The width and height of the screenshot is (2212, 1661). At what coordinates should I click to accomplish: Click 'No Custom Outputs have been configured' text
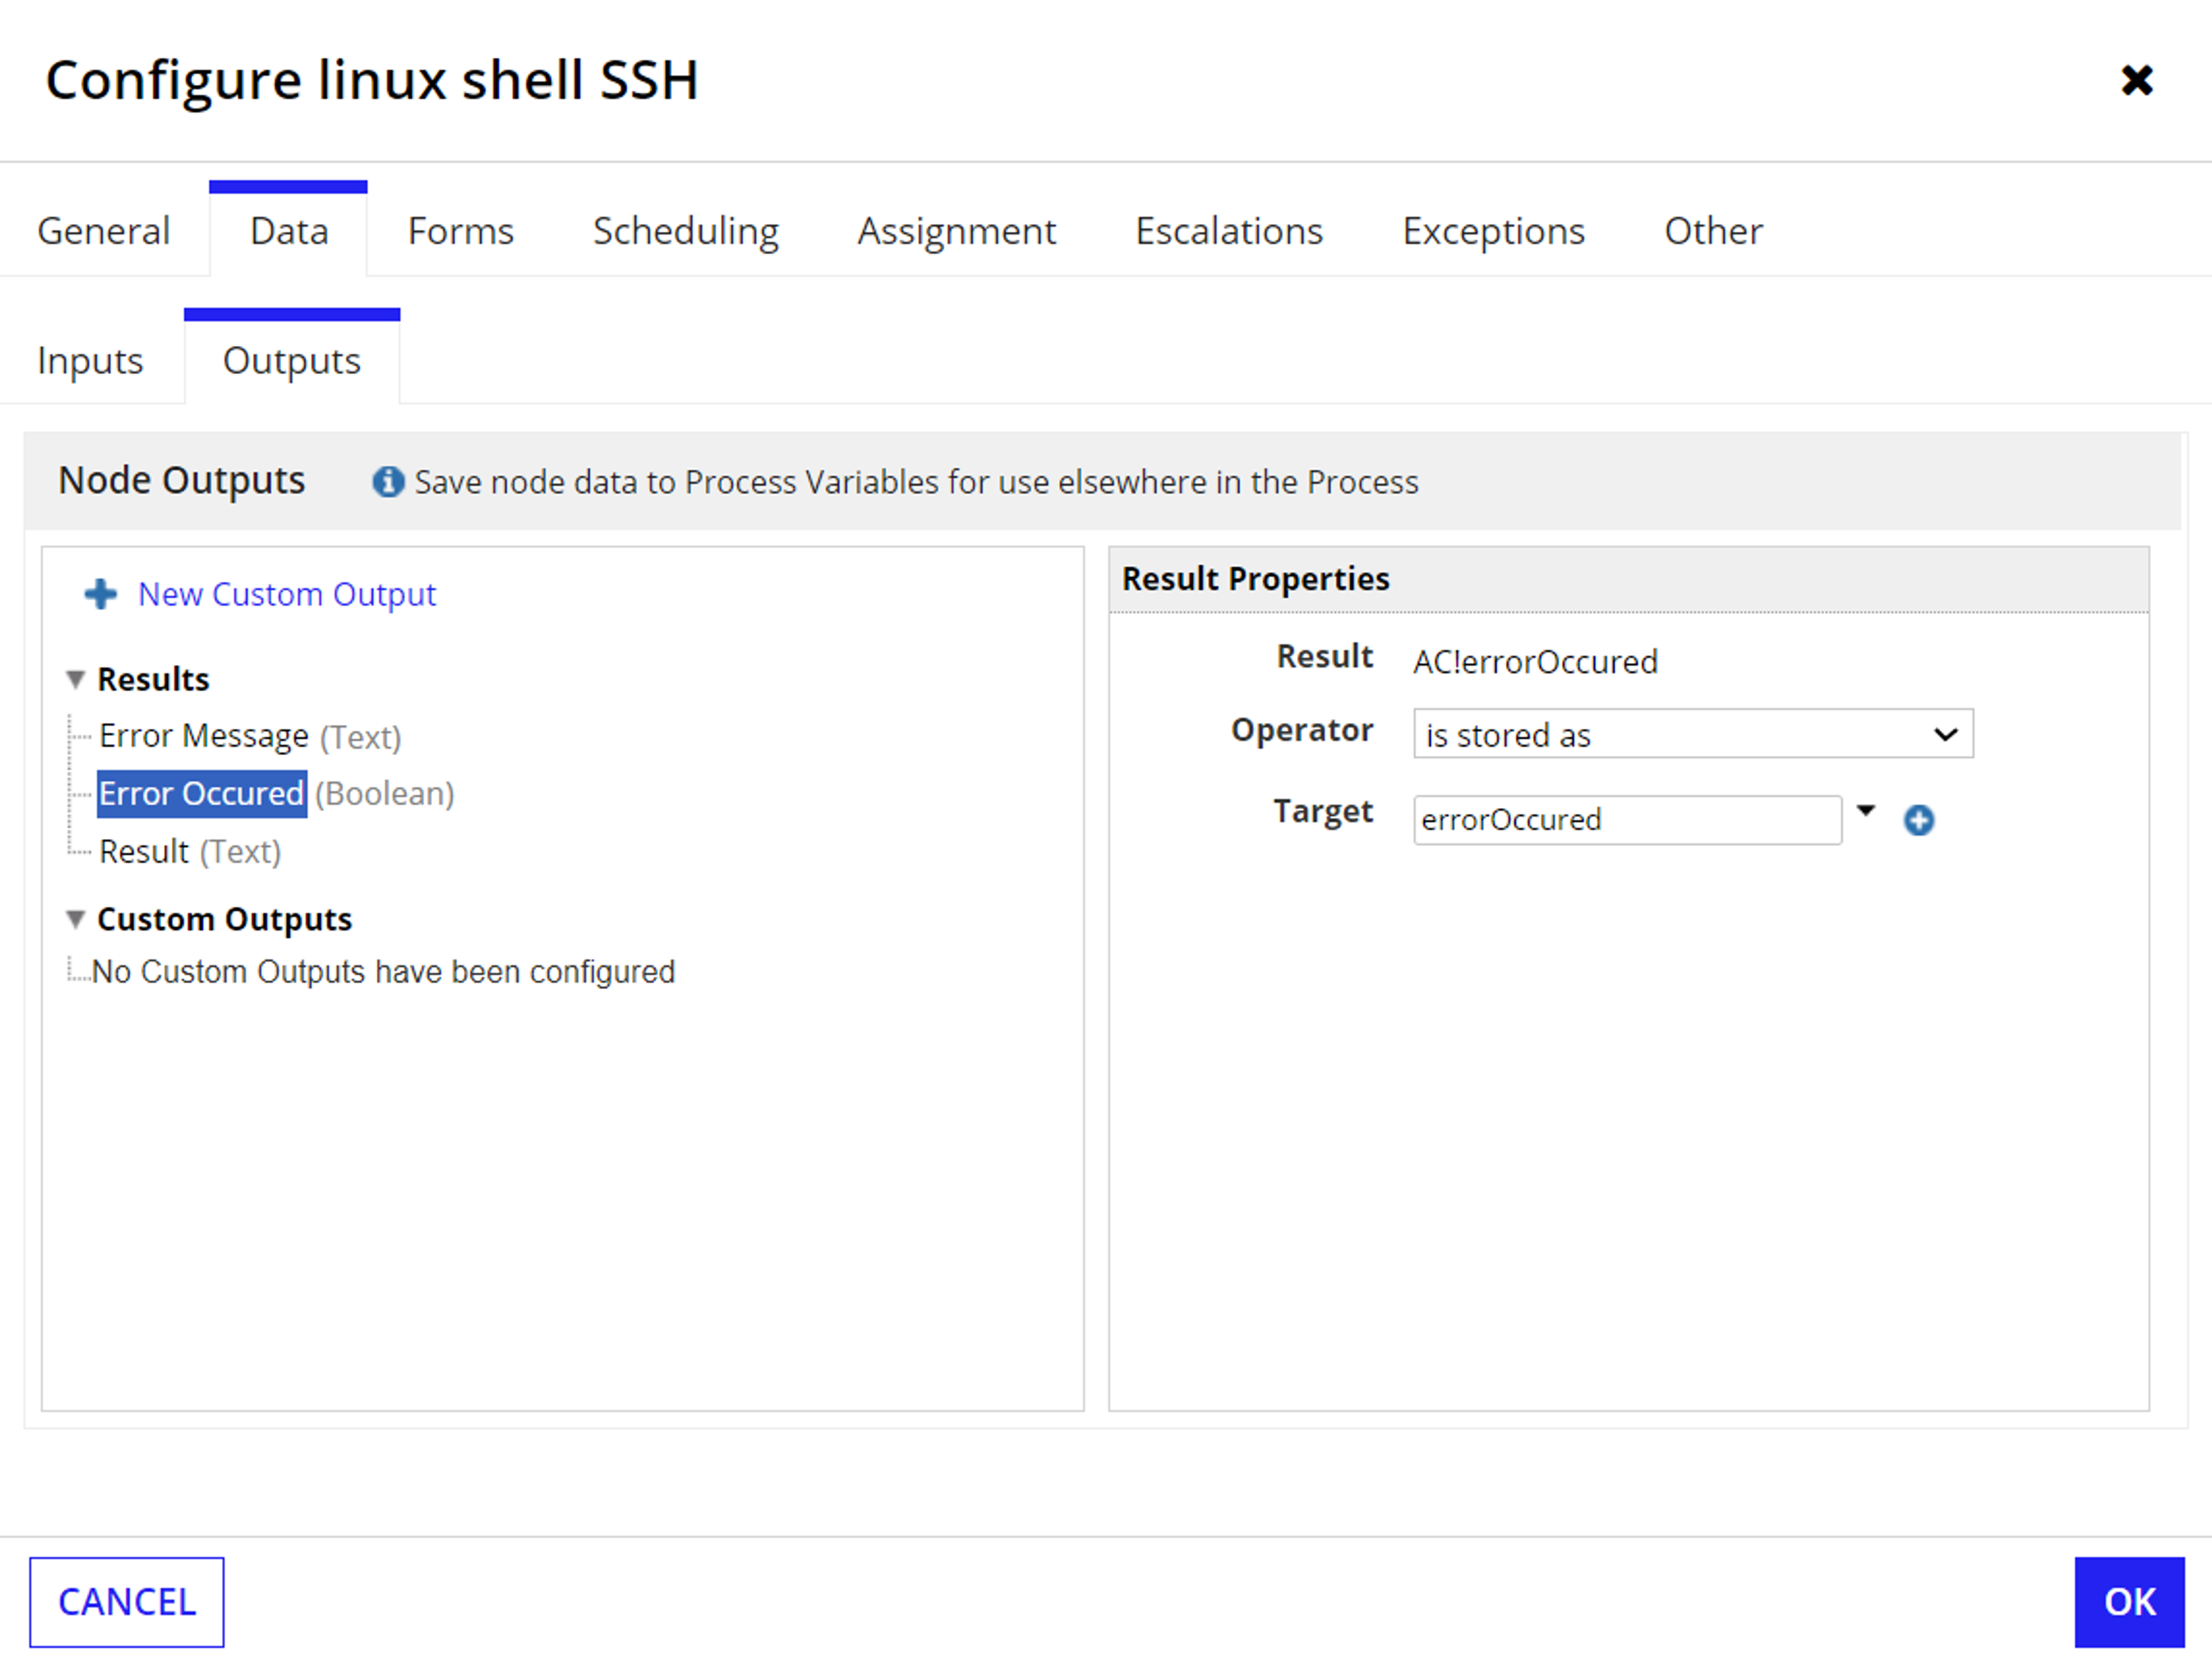click(x=383, y=972)
